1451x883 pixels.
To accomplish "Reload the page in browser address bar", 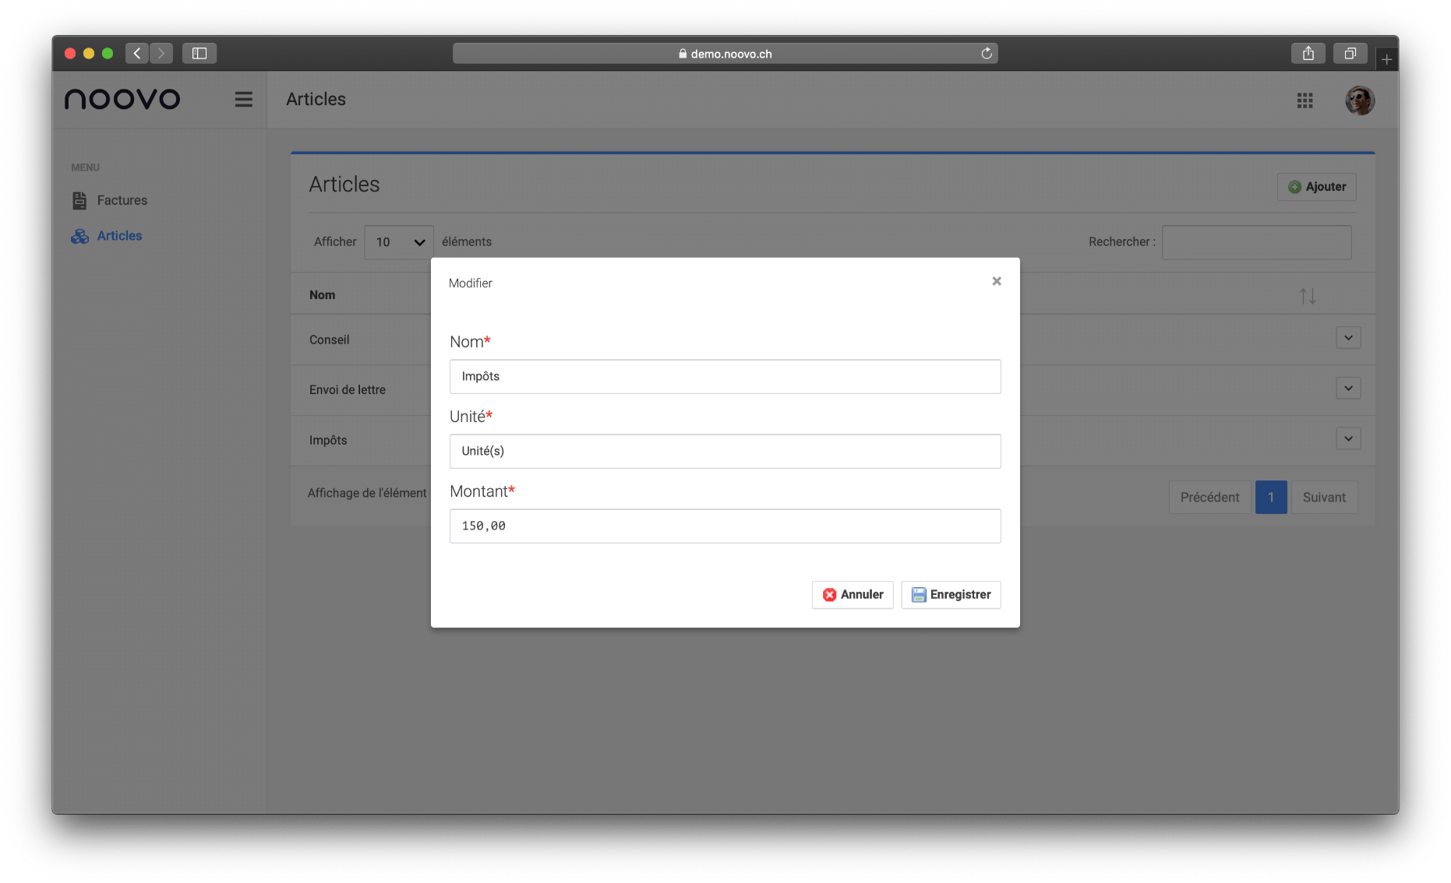I will [x=986, y=54].
